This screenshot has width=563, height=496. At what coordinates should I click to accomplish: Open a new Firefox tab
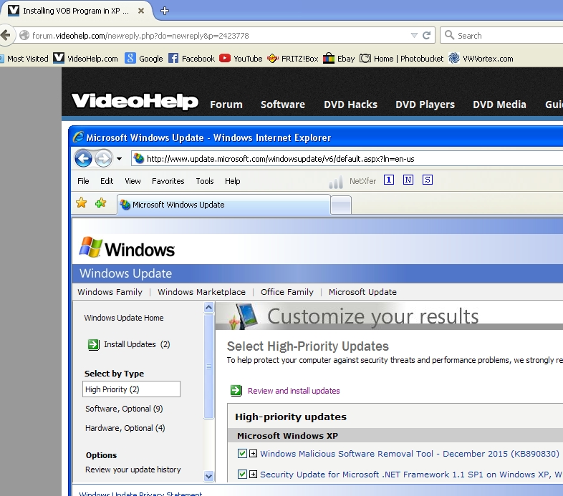(165, 11)
